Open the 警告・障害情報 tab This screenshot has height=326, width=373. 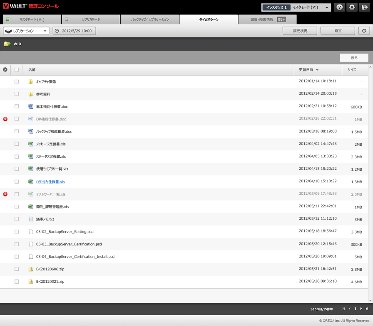(x=267, y=20)
